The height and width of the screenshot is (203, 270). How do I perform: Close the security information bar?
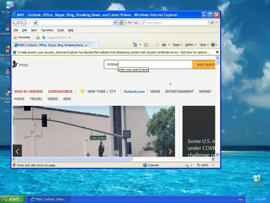tap(217, 52)
